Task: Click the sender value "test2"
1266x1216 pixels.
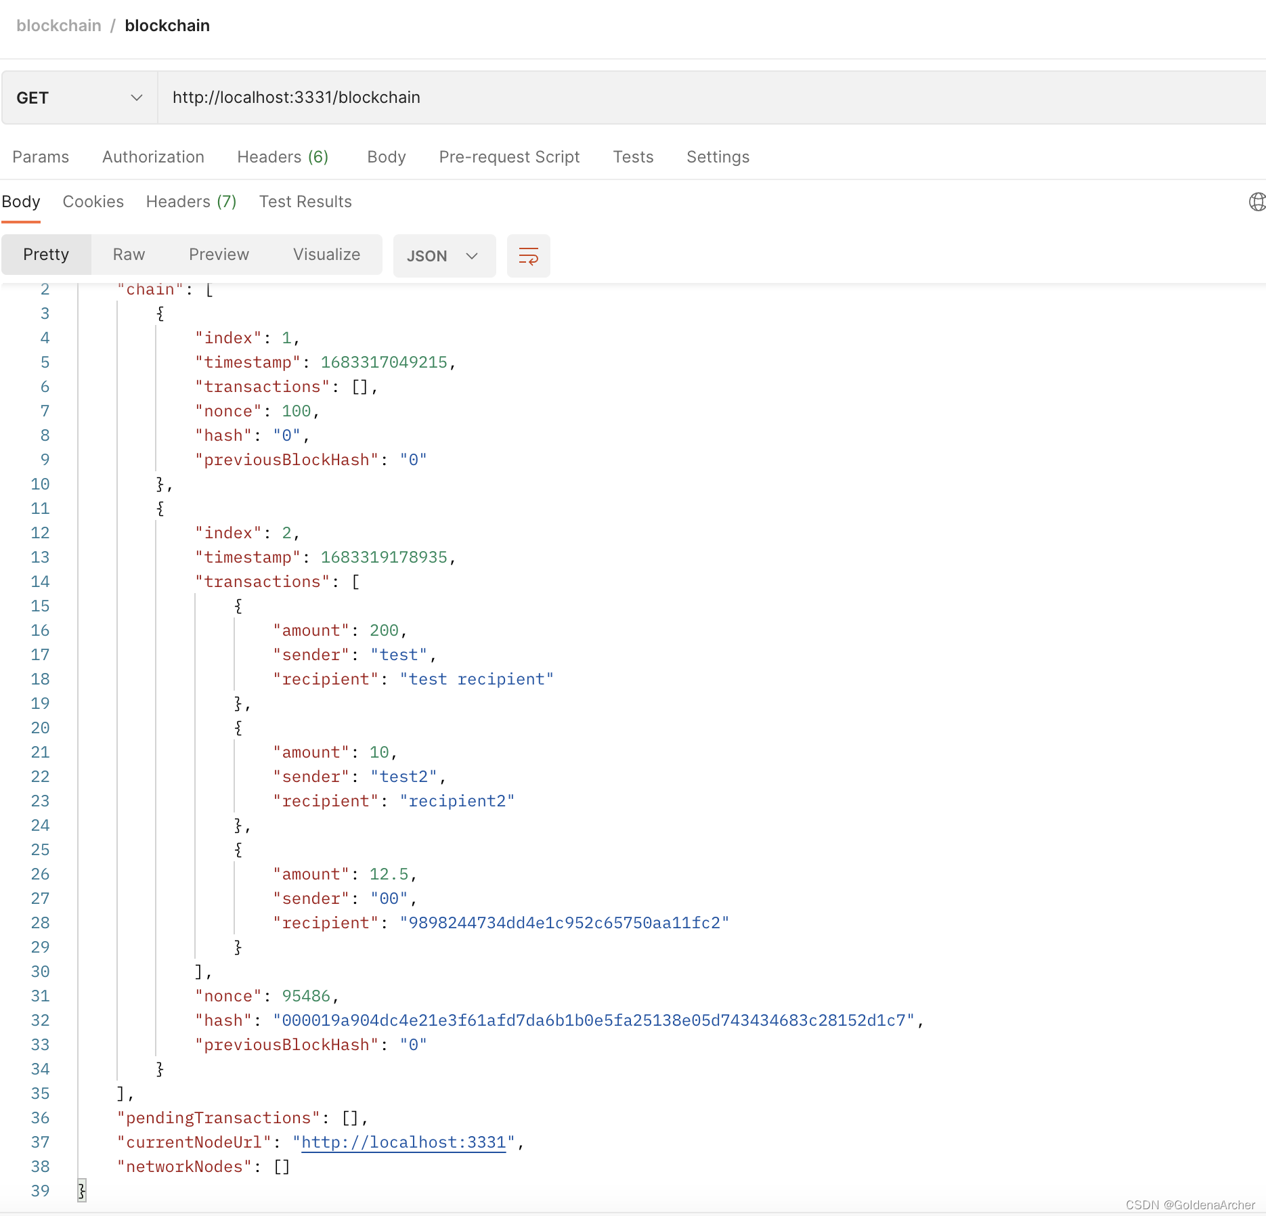Action: tap(403, 777)
